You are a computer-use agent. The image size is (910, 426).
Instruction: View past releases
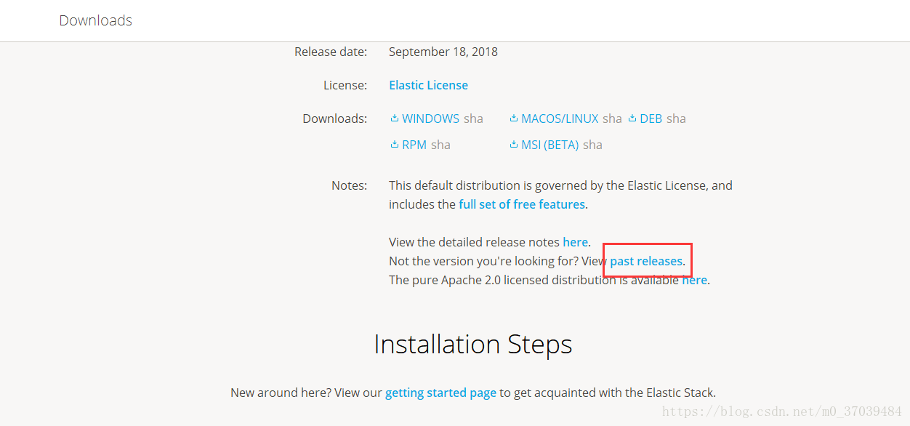tap(646, 261)
